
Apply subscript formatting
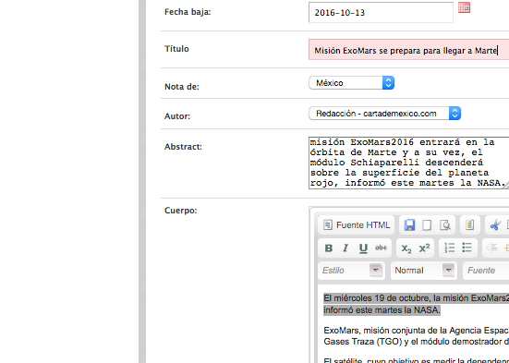(406, 248)
